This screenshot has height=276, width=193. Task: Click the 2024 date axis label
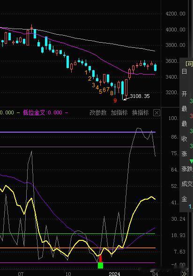pyautogui.click(x=114, y=274)
